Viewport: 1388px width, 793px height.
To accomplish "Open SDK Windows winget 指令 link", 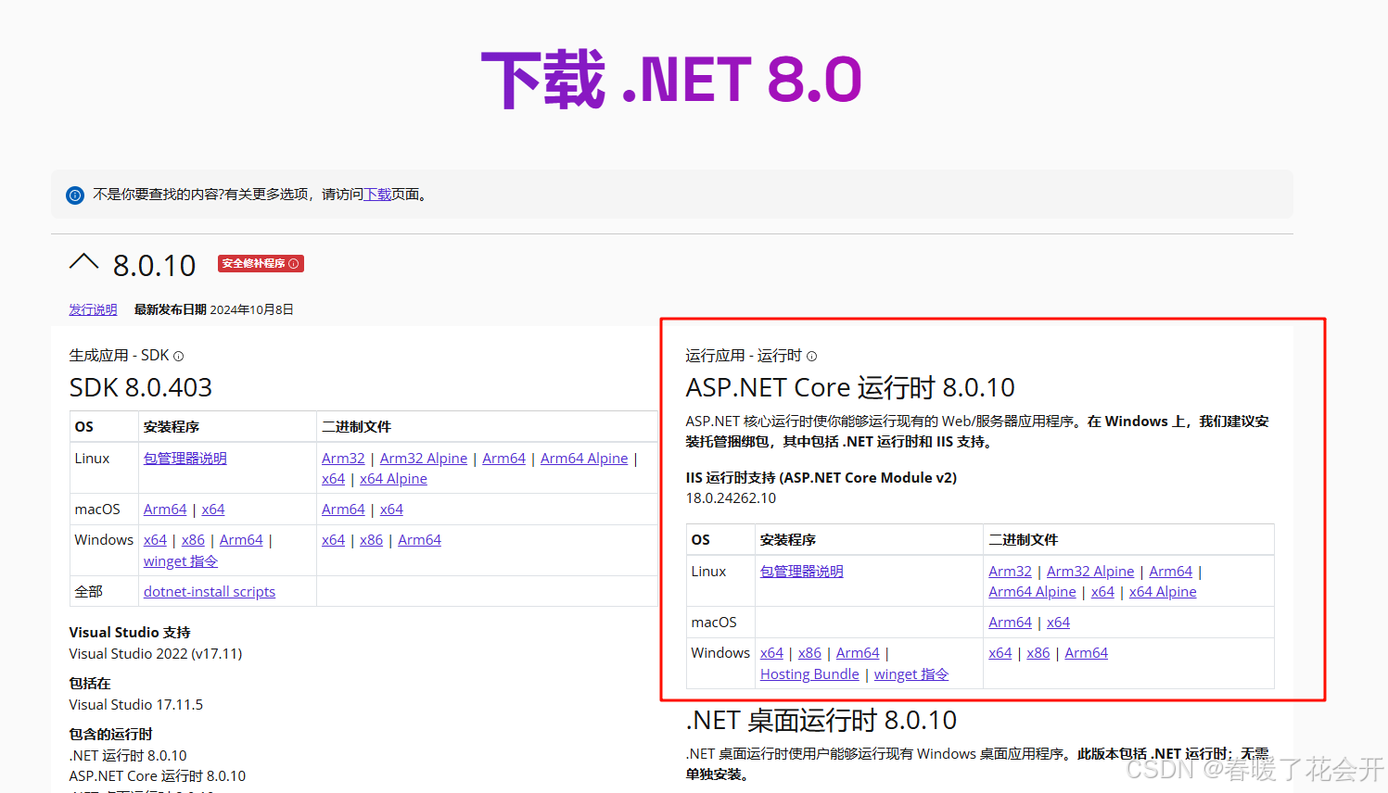I will click(x=181, y=561).
